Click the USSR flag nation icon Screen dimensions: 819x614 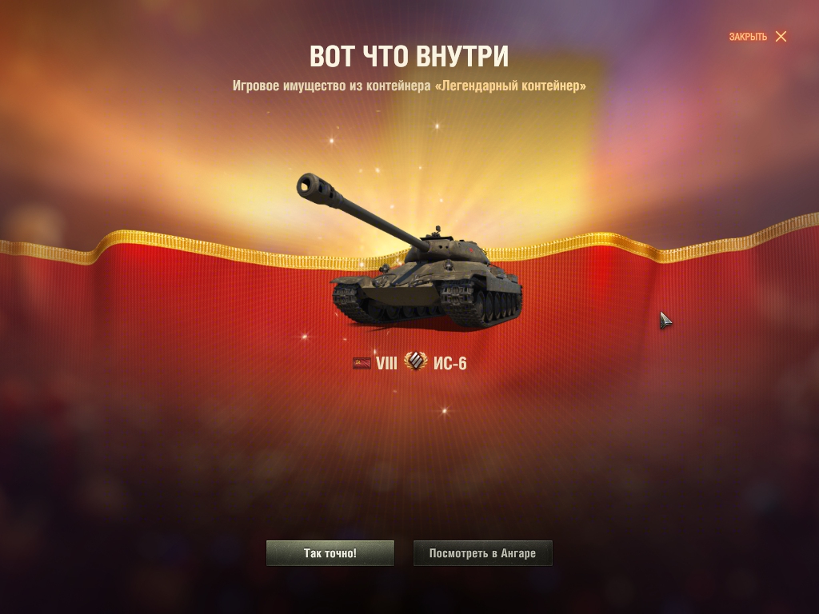(x=362, y=363)
